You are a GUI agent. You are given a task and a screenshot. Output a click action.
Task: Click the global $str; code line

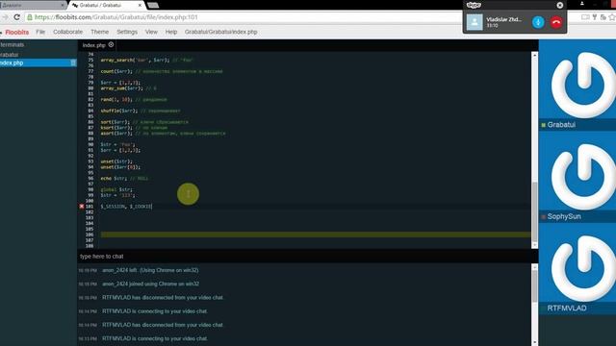(116, 189)
